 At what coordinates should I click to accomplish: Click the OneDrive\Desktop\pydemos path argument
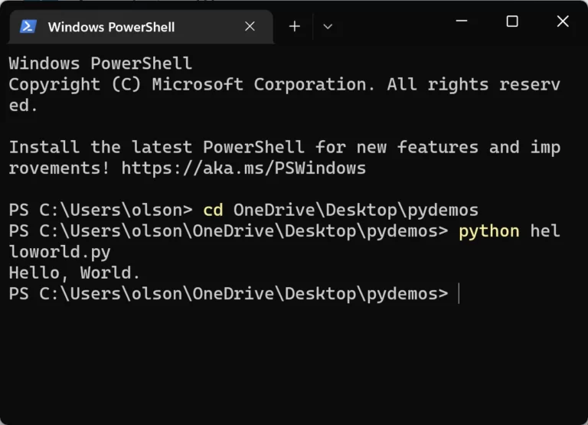tap(356, 210)
